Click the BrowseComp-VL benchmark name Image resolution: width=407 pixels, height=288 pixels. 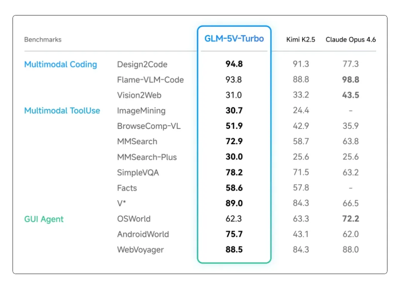pos(149,126)
